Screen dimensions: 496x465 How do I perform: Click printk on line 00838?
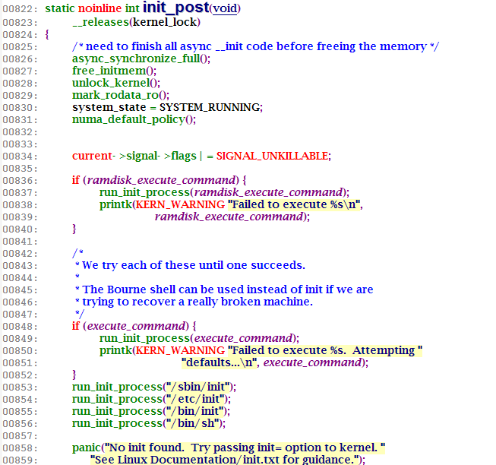[x=115, y=204]
